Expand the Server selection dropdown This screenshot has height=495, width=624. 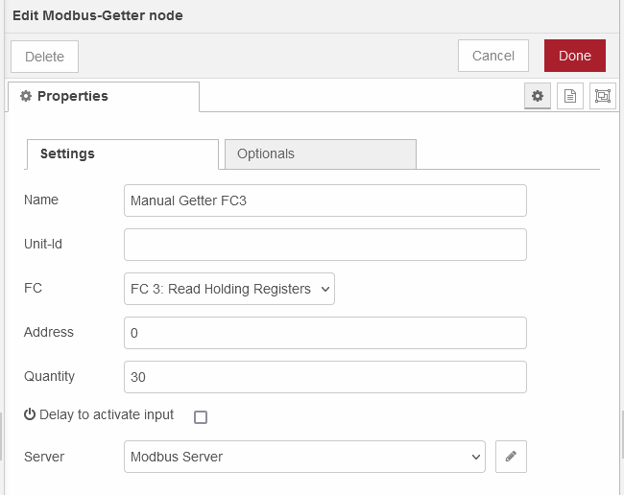(x=304, y=457)
